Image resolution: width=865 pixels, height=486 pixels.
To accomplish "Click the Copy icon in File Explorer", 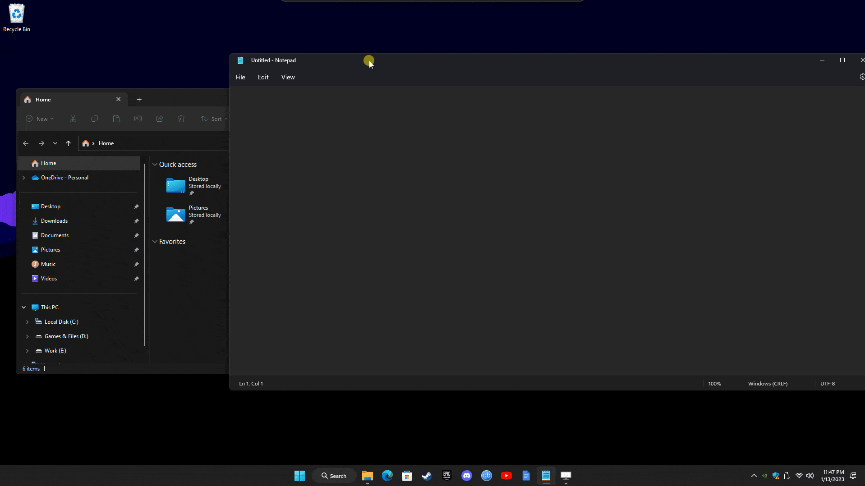I will (x=94, y=119).
